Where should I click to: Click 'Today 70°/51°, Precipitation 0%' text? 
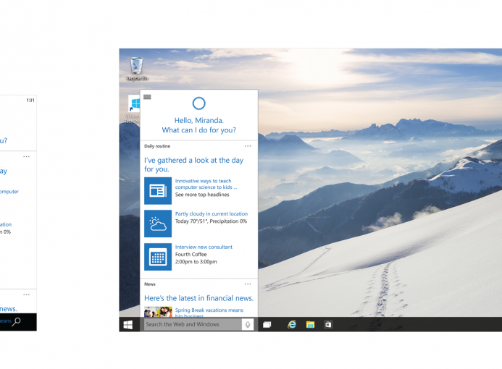(x=211, y=221)
